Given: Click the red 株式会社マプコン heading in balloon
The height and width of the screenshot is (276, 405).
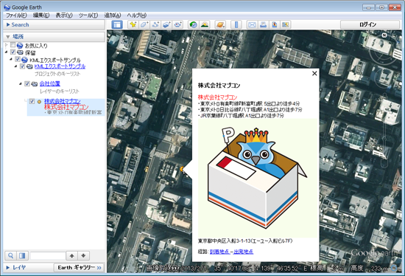Looking at the screenshot, I should coord(217,97).
